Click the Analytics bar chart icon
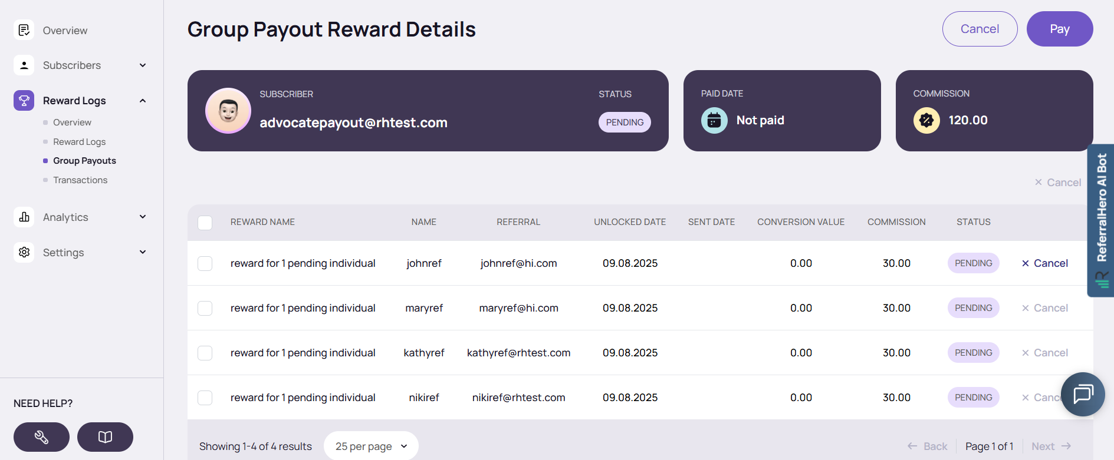This screenshot has width=1114, height=460. point(24,217)
